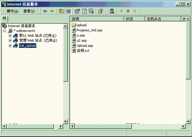Open the help toolbar icon
This screenshot has width=192, height=137.
[101, 11]
